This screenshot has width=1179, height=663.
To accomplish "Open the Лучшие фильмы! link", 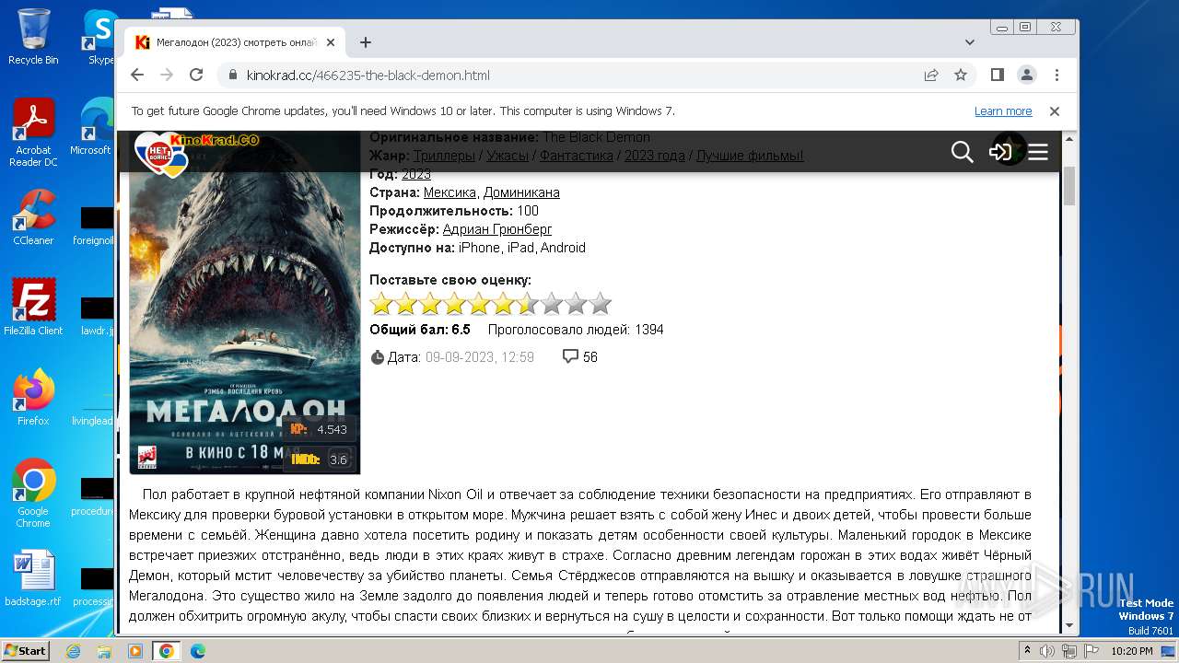I will click(750, 156).
